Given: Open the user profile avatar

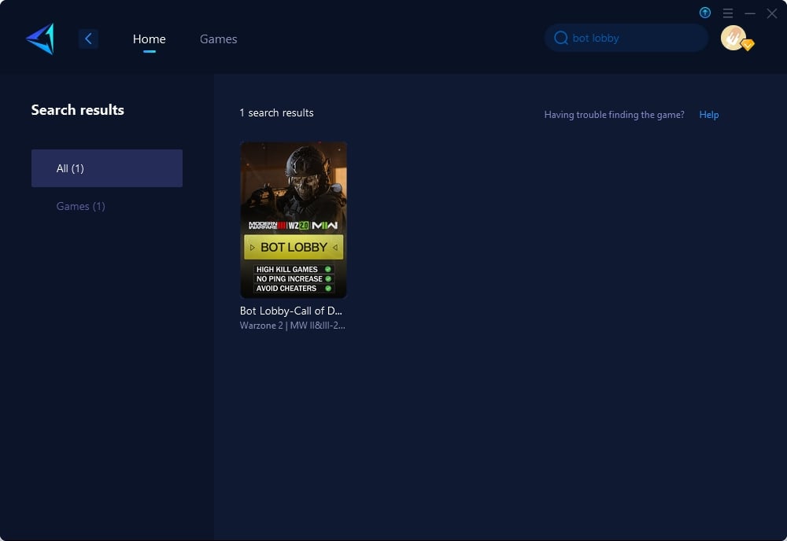Looking at the screenshot, I should click(x=733, y=38).
